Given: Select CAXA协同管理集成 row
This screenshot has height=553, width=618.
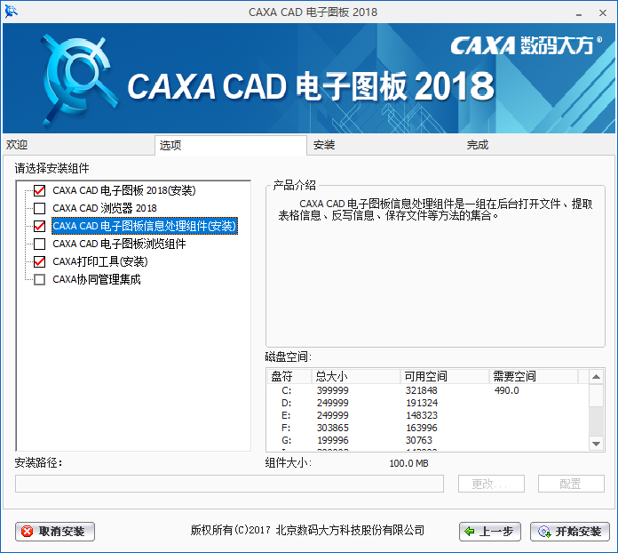Looking at the screenshot, I should [97, 279].
